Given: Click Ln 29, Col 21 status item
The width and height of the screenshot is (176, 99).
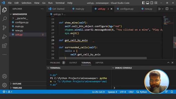Looking at the screenshot, I should pyautogui.click(x=98, y=92).
